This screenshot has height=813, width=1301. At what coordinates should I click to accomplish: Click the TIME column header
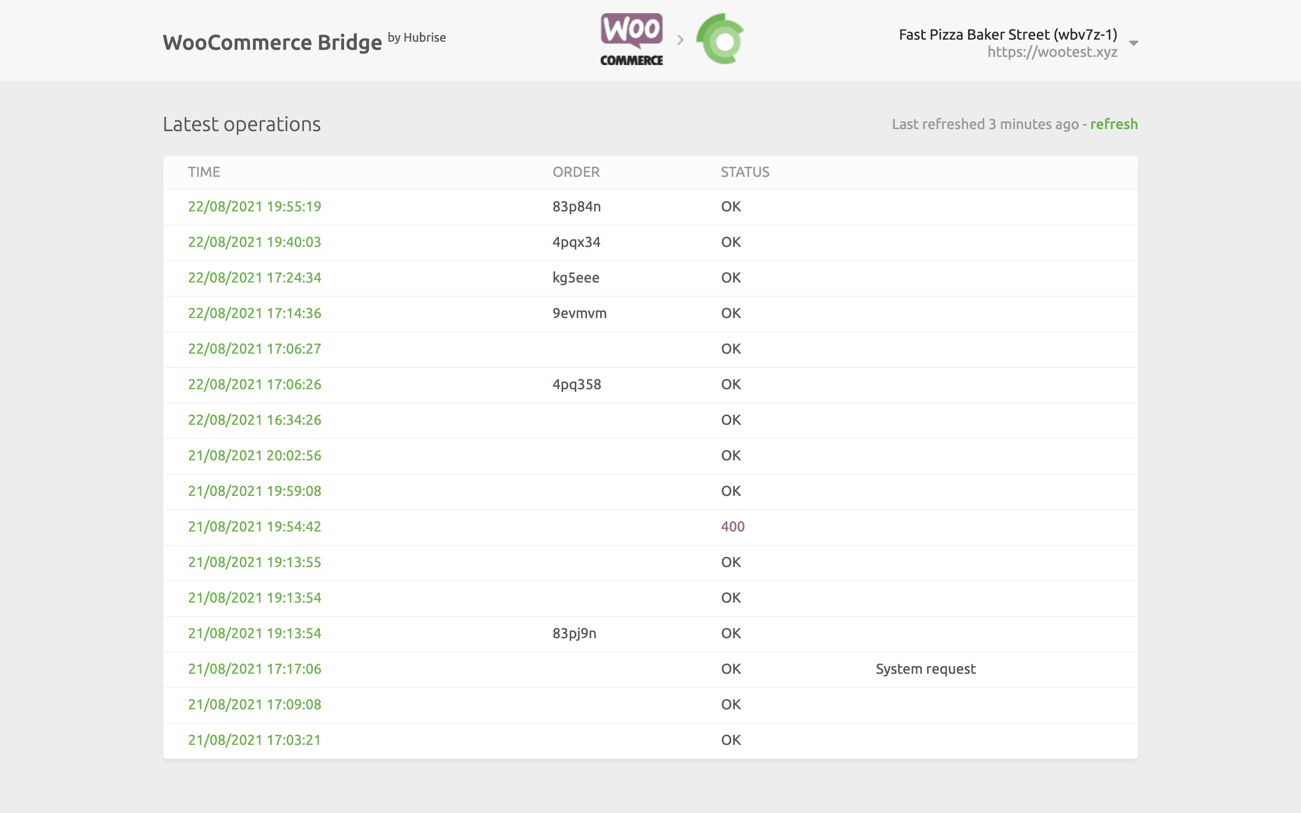click(204, 172)
